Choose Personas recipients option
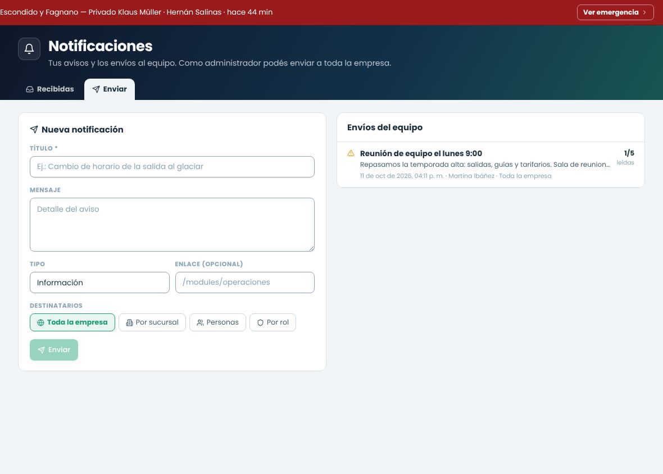 [x=218, y=322]
